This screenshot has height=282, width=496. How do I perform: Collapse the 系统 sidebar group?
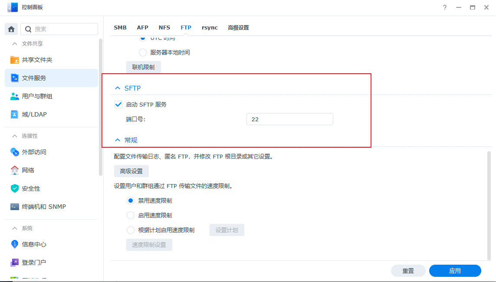click(x=15, y=228)
